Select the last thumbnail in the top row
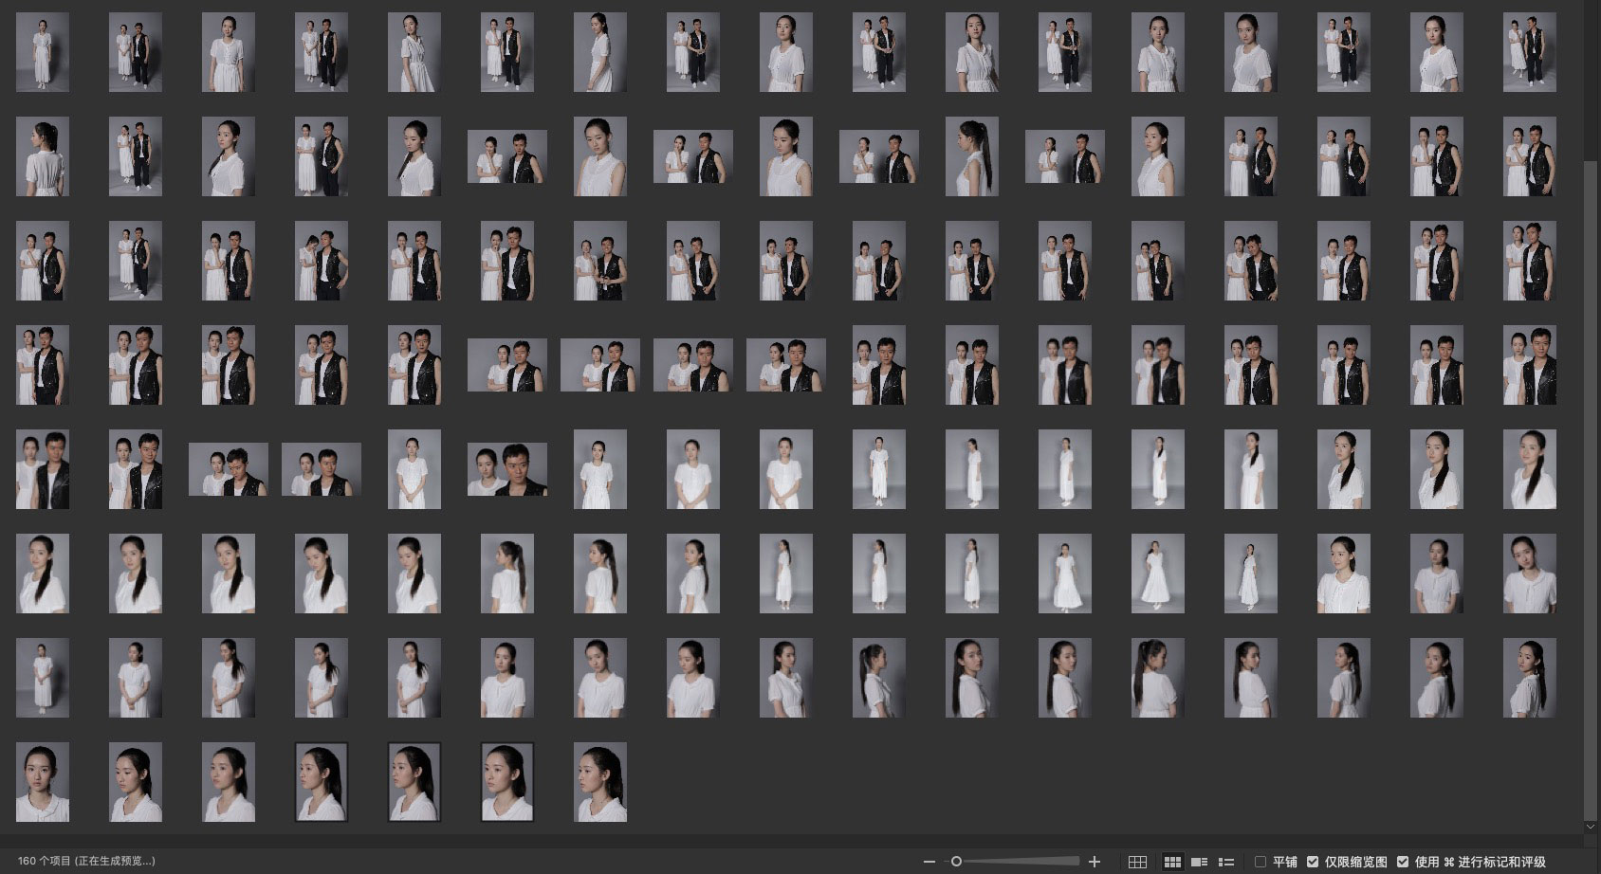1601x874 pixels. (1529, 52)
